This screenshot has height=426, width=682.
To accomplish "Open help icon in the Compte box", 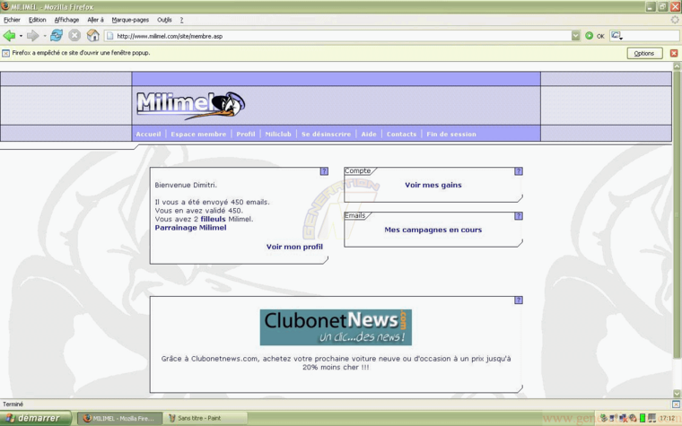I will coord(519,171).
